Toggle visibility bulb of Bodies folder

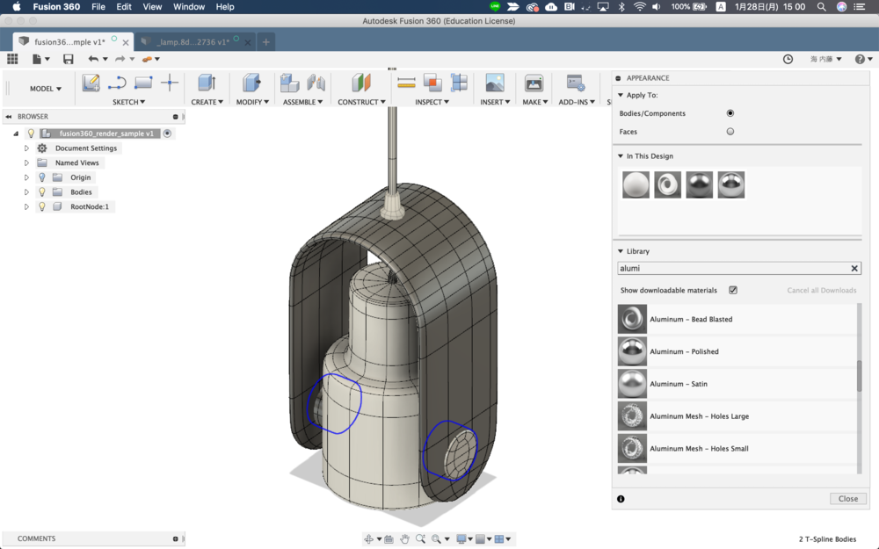tap(41, 192)
